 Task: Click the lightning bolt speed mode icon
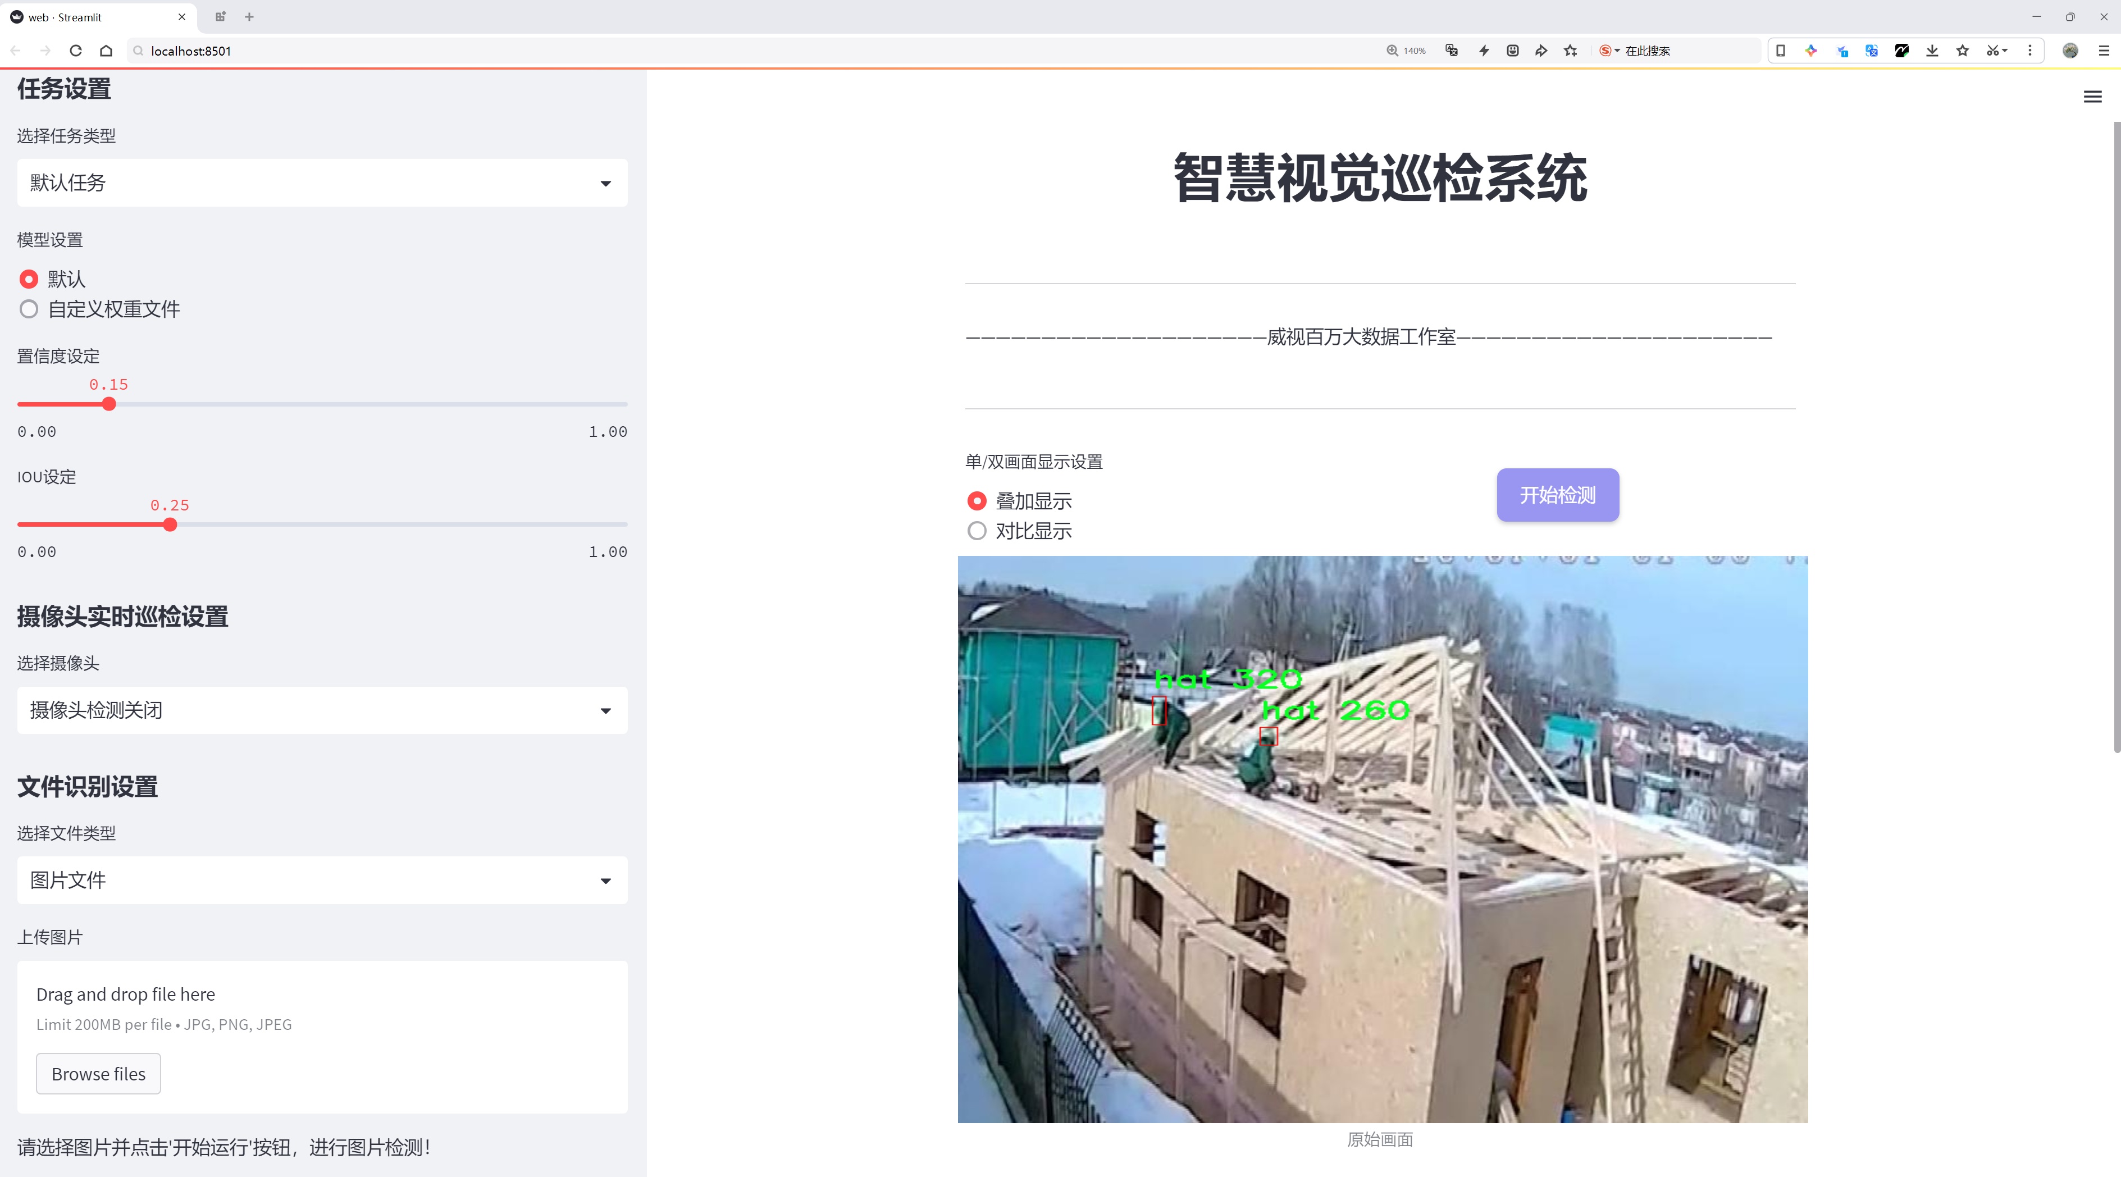[x=1484, y=50]
